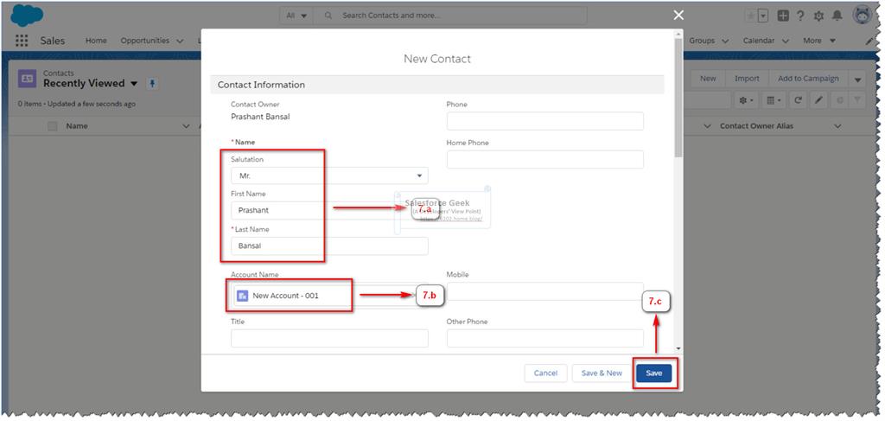Expand the Opportunities tab chevron
885x421 pixels.
180,41
